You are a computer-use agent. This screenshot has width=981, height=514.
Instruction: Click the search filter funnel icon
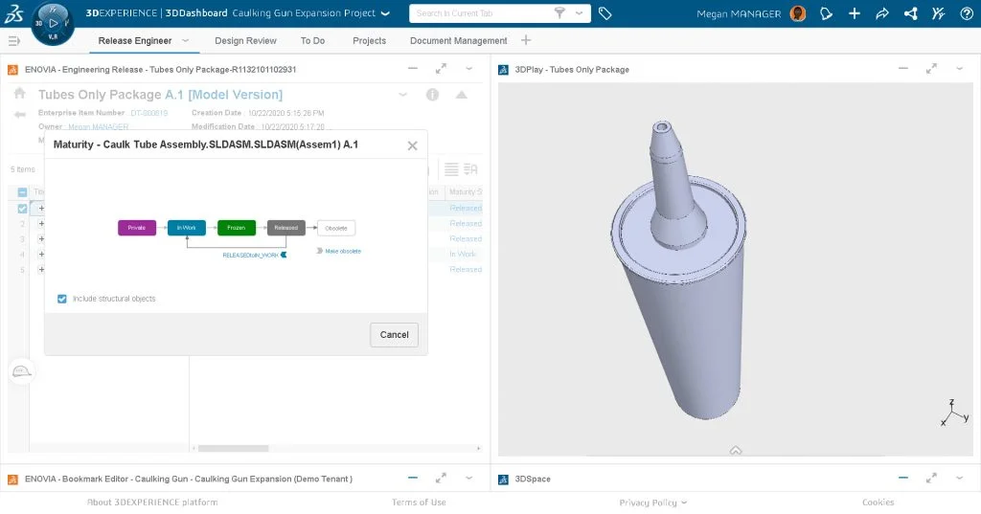pos(559,13)
